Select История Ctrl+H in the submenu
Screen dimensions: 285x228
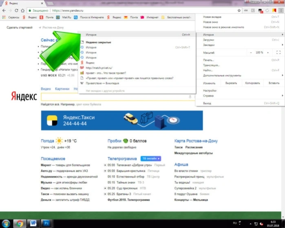coord(137,35)
